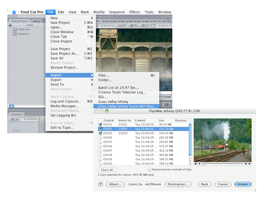Viewport: 264px width, 202px height.
Task: Check clip C0004 for import
Action: click(100, 138)
